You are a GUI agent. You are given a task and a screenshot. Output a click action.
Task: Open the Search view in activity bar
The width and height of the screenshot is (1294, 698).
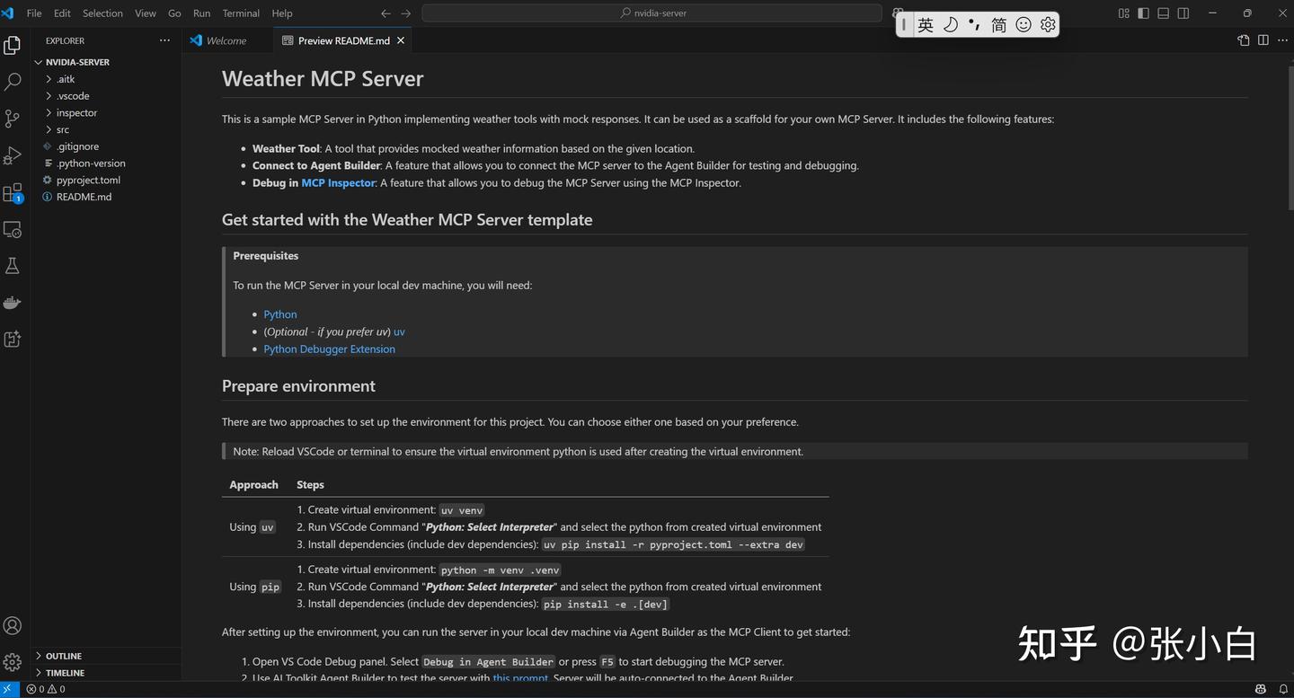click(13, 82)
